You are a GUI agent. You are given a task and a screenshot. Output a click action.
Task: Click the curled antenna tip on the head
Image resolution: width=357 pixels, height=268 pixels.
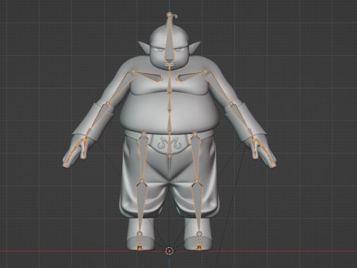point(176,16)
